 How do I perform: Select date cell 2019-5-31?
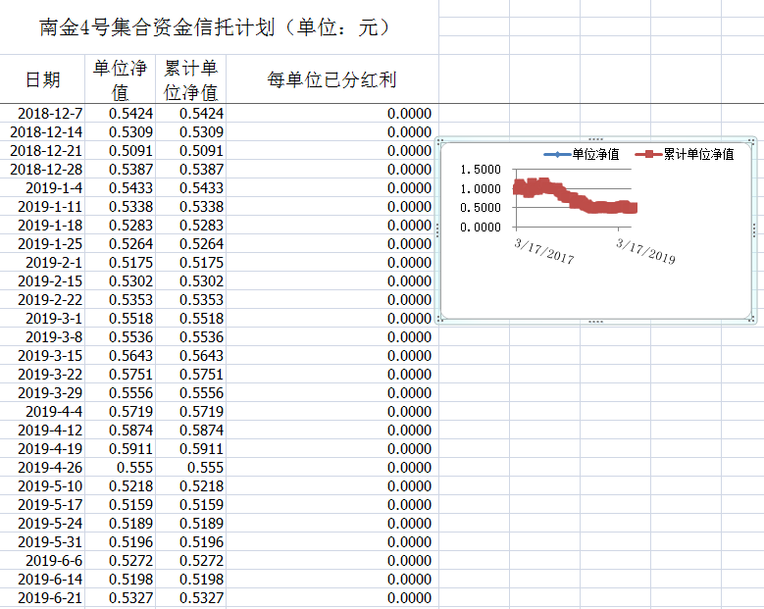tap(42, 541)
